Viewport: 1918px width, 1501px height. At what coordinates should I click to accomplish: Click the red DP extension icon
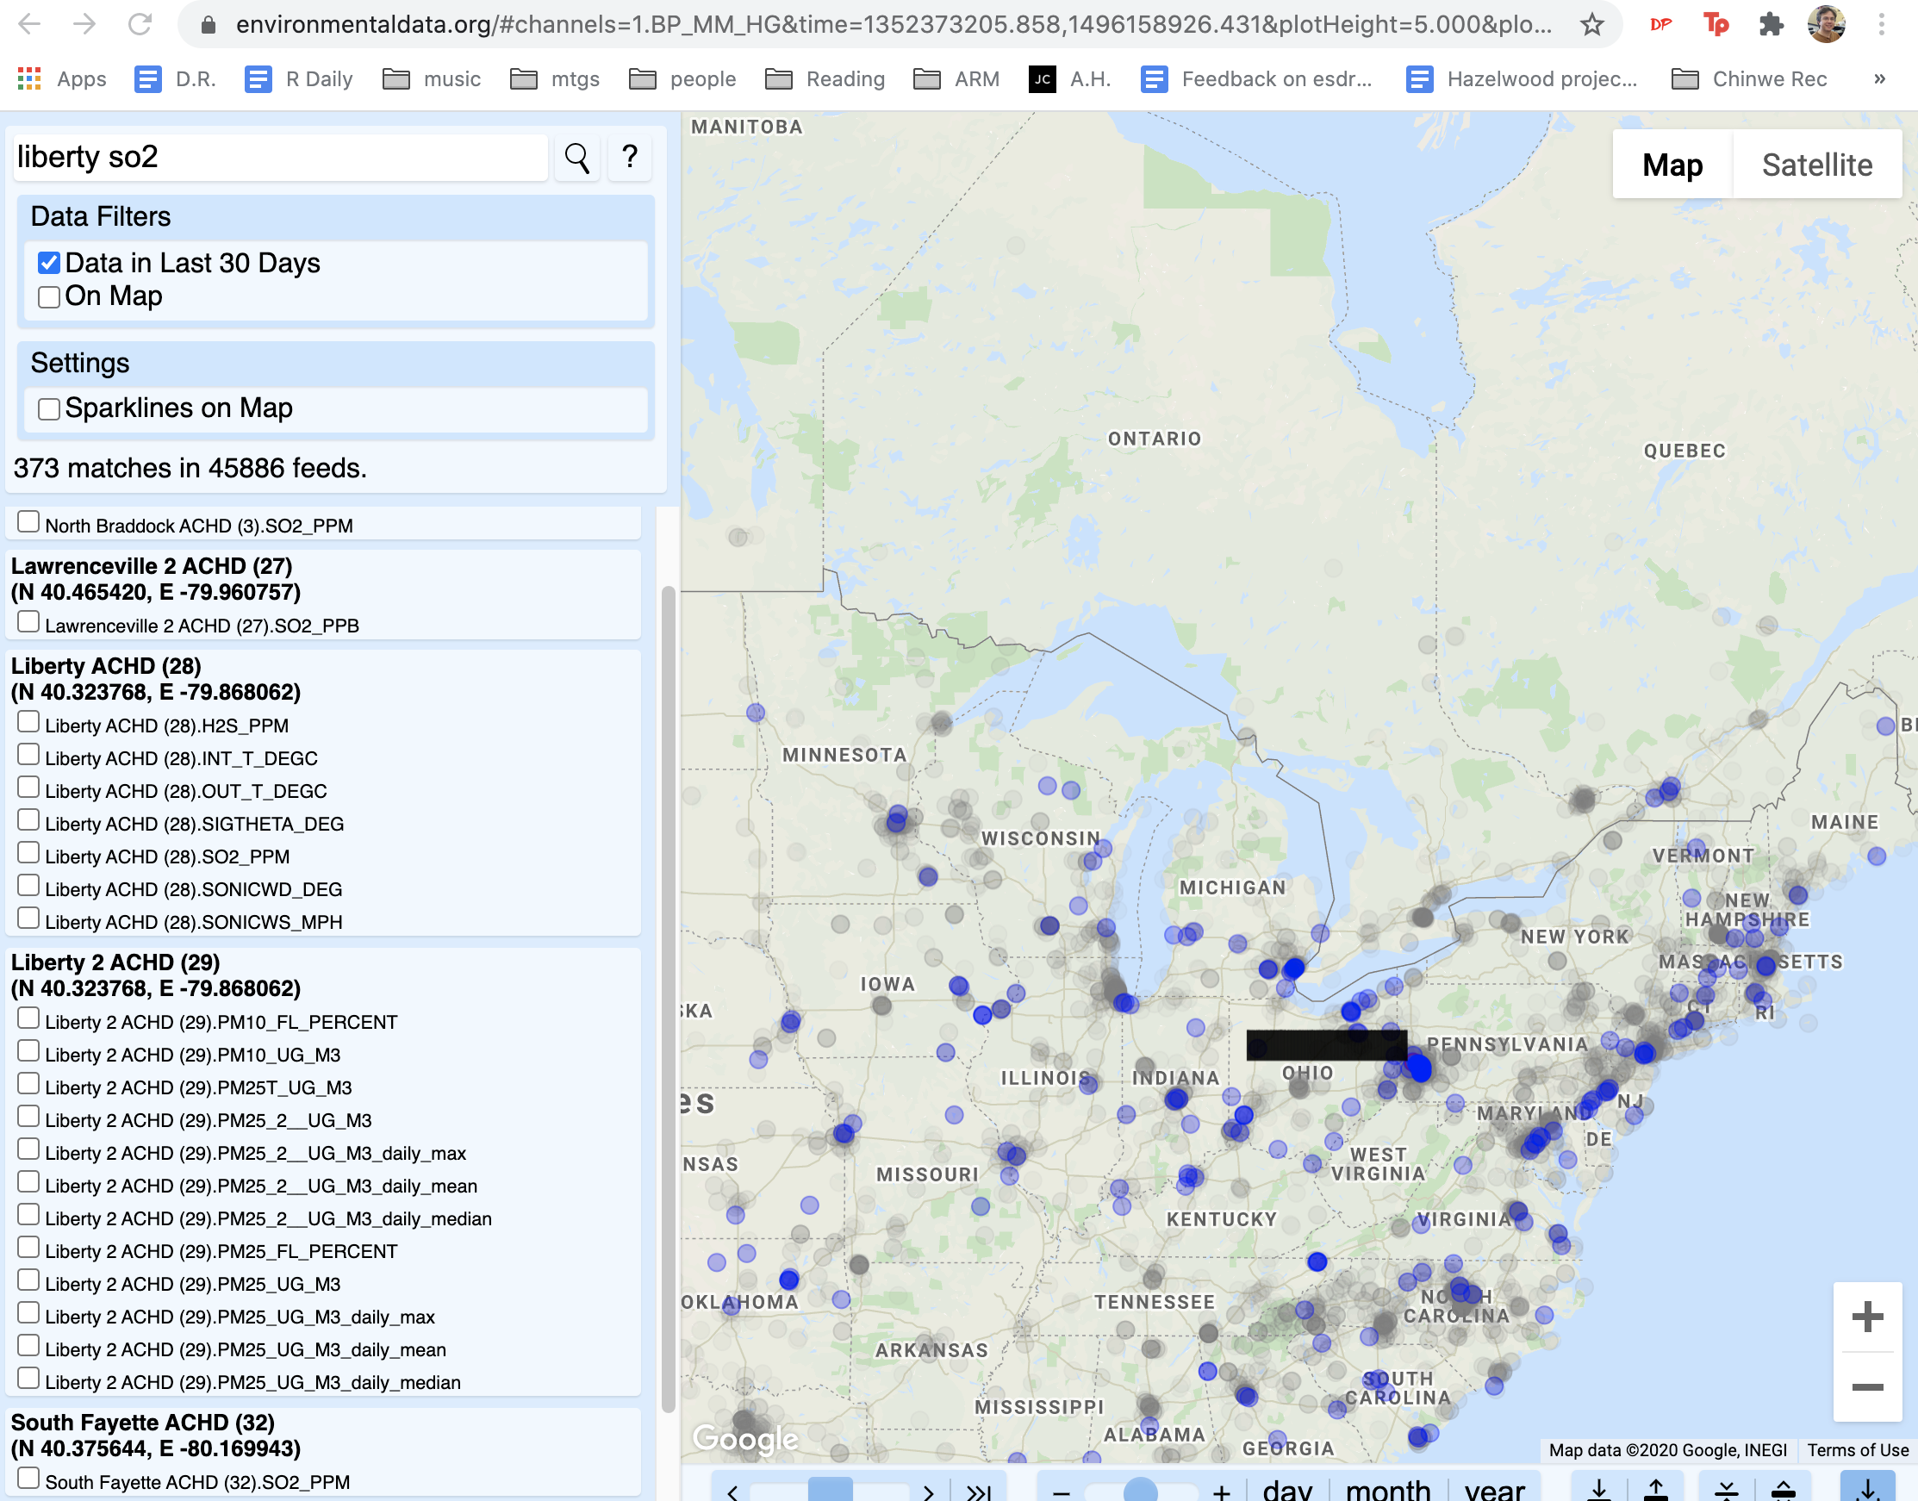pos(1660,24)
